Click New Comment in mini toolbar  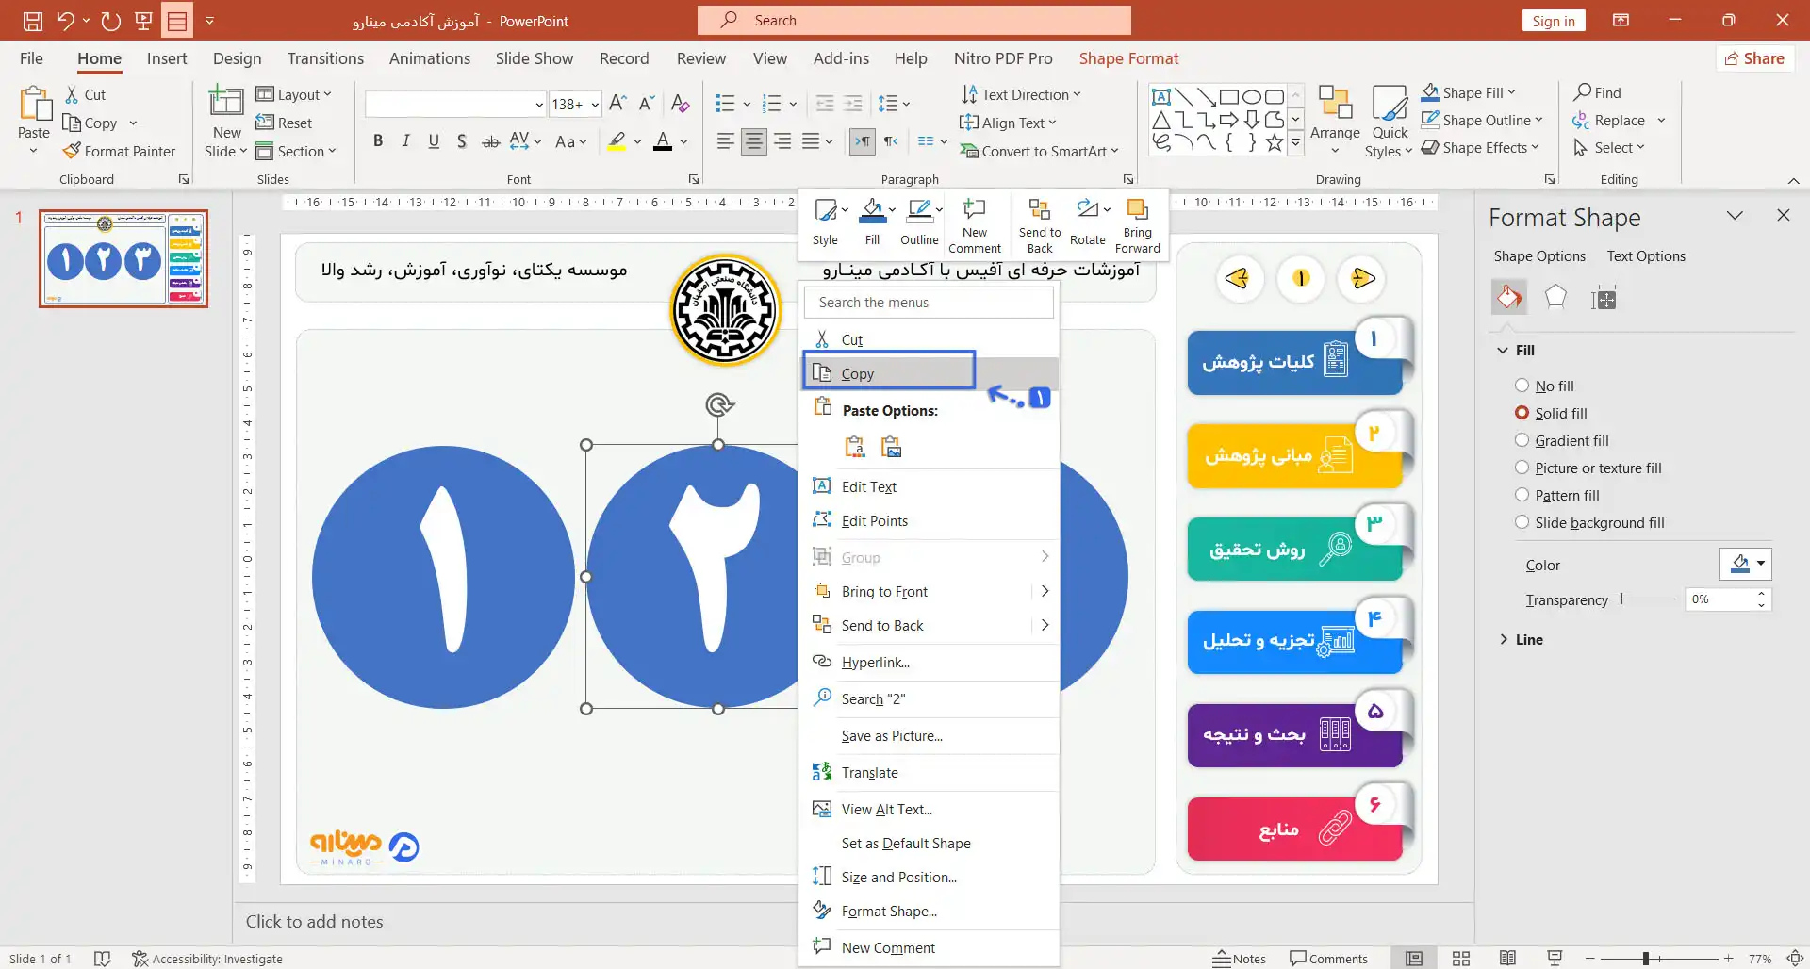(975, 225)
